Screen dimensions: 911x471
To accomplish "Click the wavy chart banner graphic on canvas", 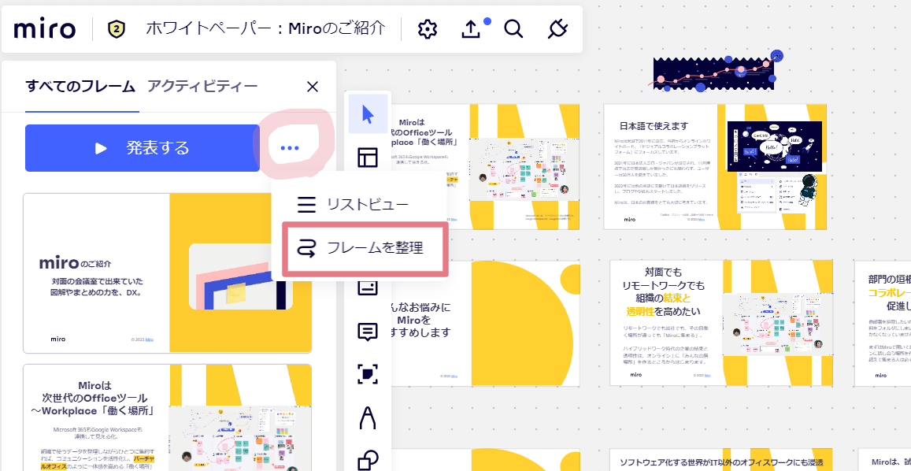I will tap(717, 72).
